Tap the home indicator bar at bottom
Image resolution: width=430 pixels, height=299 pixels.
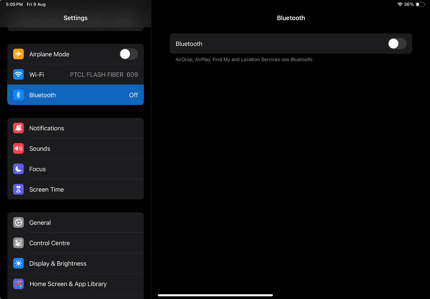(215, 295)
